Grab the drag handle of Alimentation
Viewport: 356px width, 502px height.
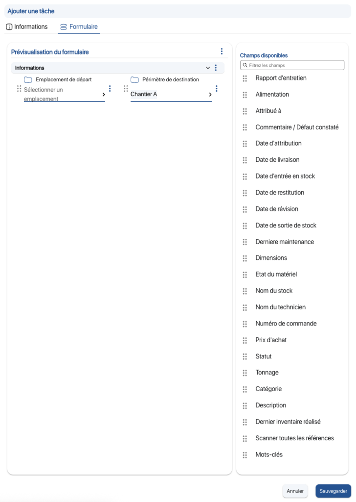[x=245, y=94]
